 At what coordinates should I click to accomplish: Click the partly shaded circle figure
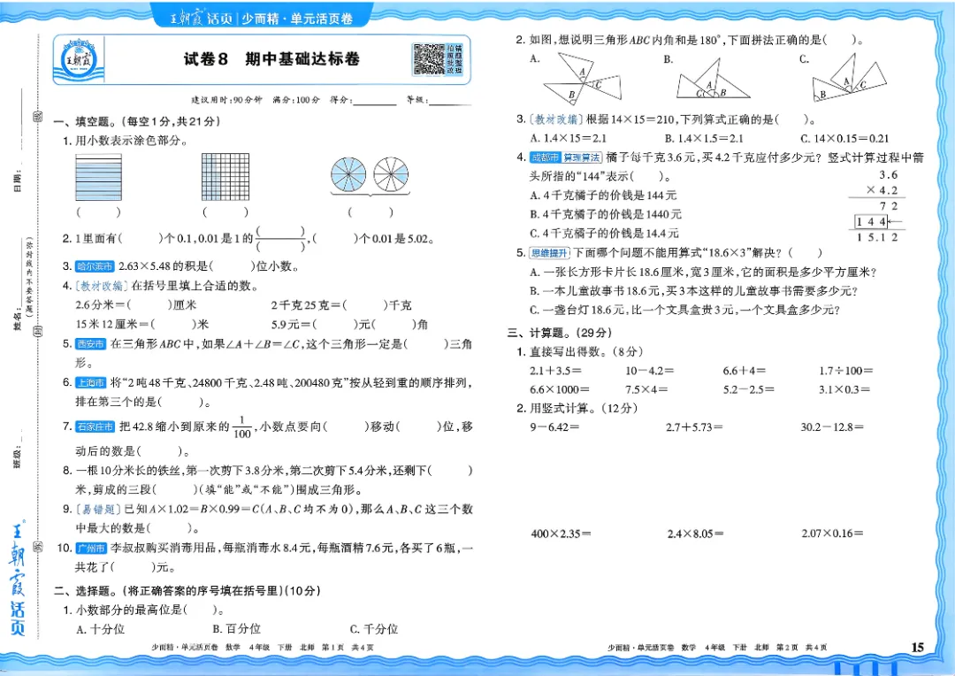391,175
